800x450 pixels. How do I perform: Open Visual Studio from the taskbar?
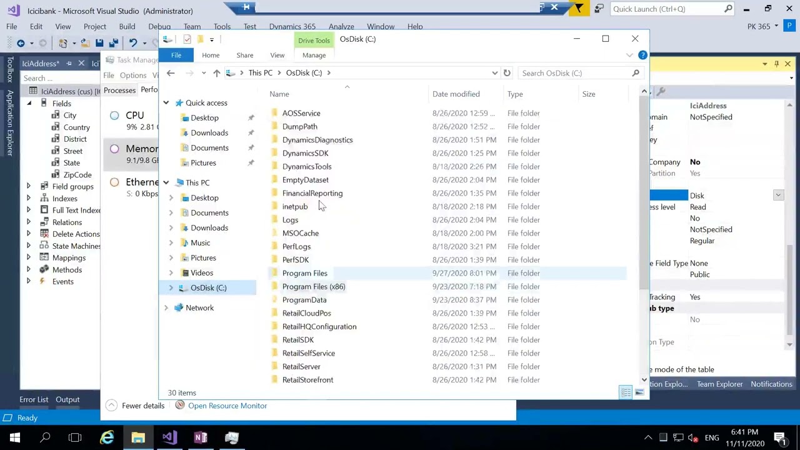pyautogui.click(x=169, y=437)
